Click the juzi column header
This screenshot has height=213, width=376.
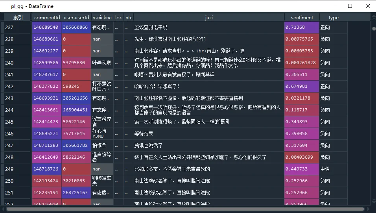click(208, 18)
